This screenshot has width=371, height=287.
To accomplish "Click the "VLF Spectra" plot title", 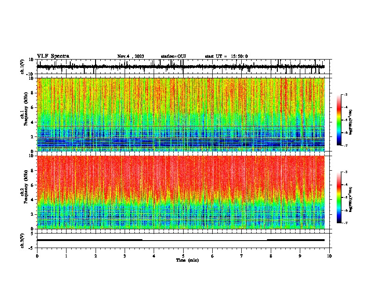I will [53, 56].
